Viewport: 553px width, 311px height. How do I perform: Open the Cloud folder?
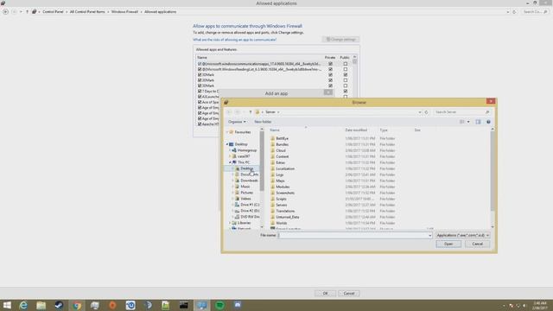click(280, 150)
